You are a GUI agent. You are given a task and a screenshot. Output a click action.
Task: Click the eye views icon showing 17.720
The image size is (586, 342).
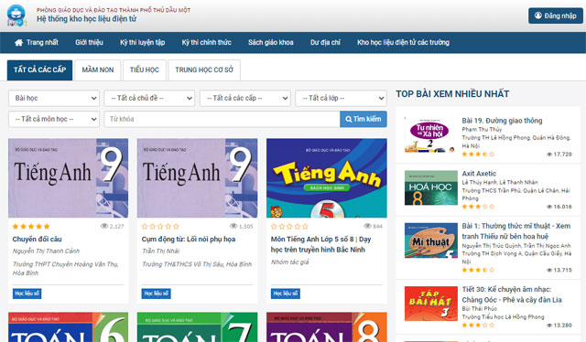coord(549,155)
